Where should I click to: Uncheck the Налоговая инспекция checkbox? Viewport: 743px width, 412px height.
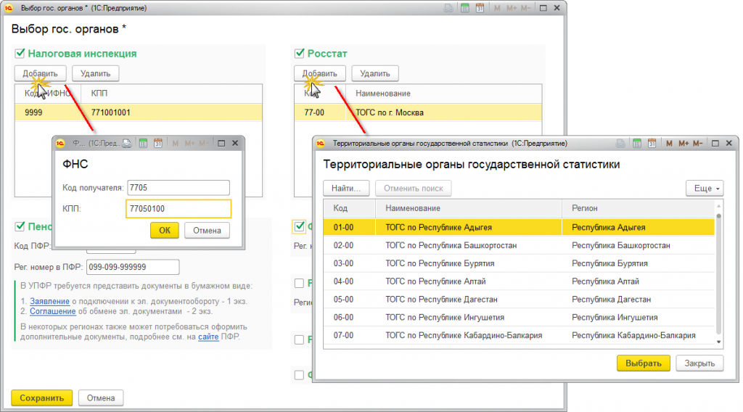pyautogui.click(x=19, y=54)
